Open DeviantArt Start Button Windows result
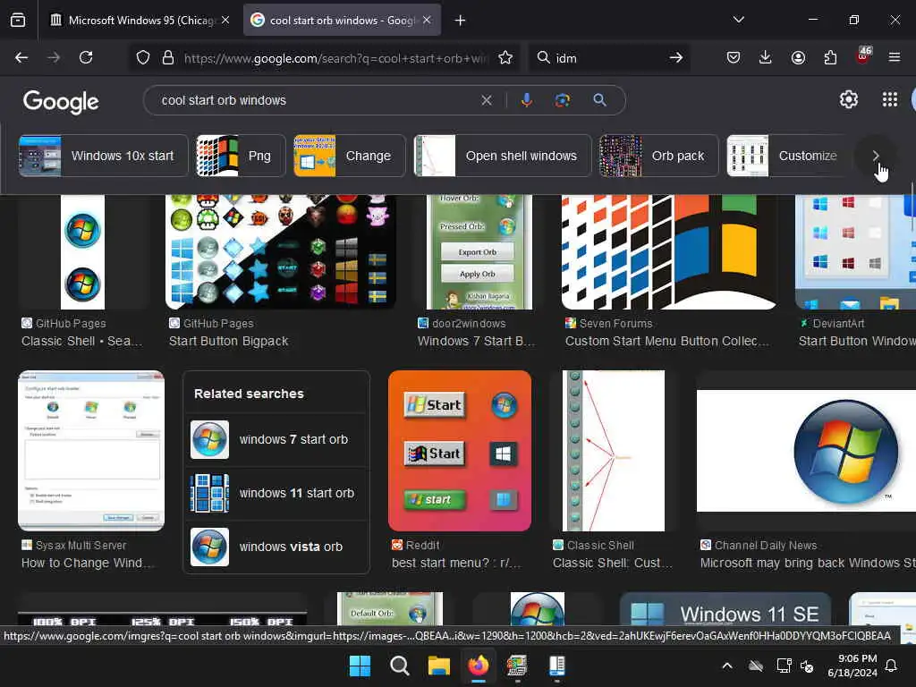 coord(856,341)
